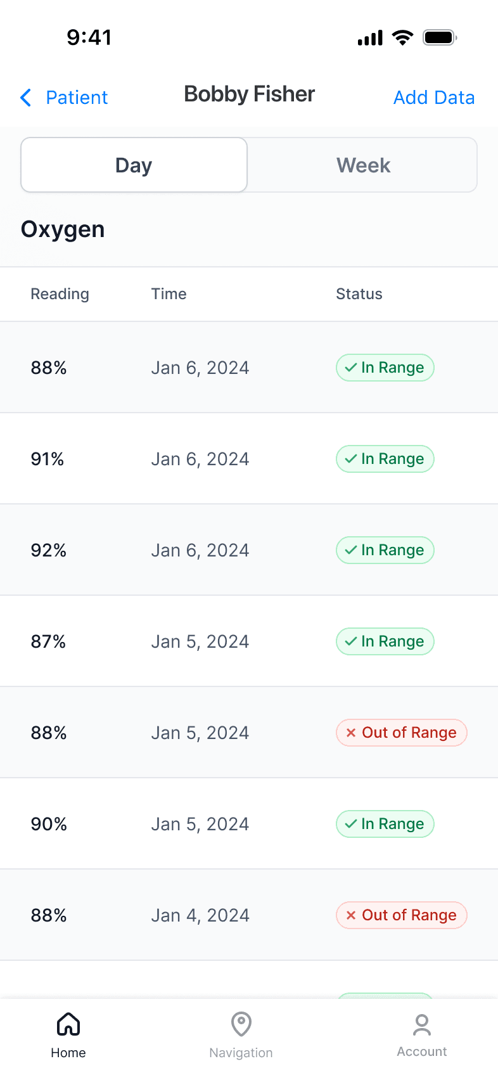Tap the battery status icon
The width and height of the screenshot is (498, 1080).
pos(440,37)
